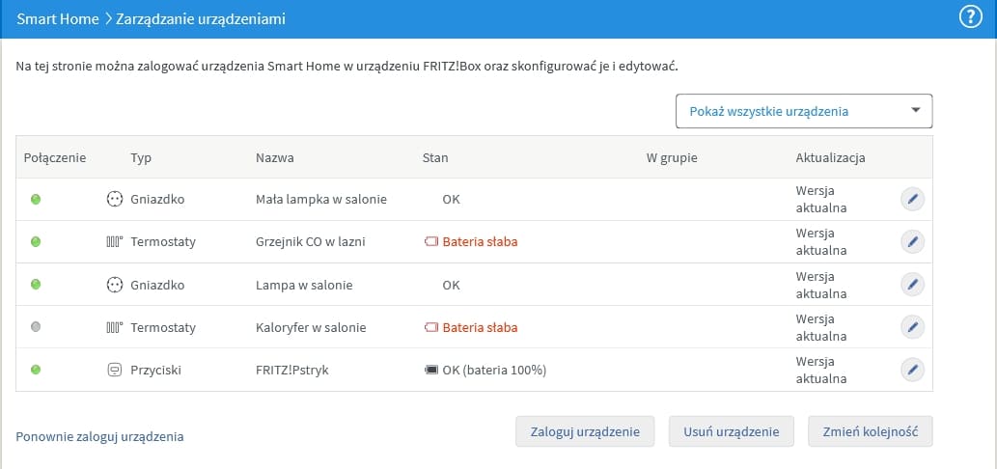The width and height of the screenshot is (997, 469).
Task: Go to Smart Home breadcrumb
Action: [x=57, y=18]
